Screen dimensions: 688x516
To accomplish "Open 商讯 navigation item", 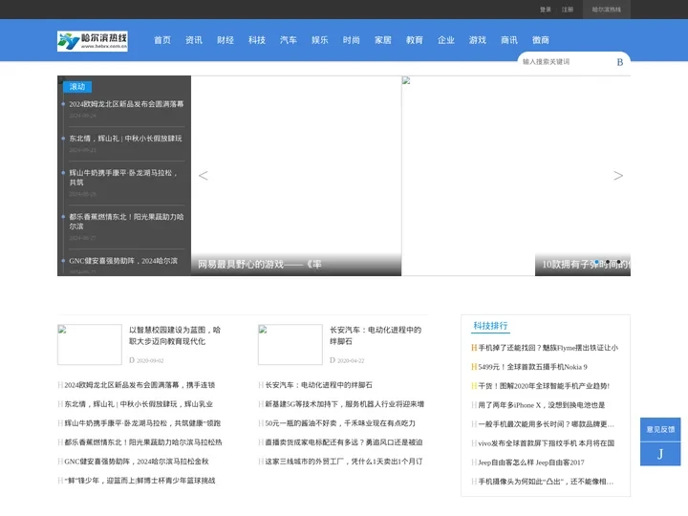I will point(509,40).
